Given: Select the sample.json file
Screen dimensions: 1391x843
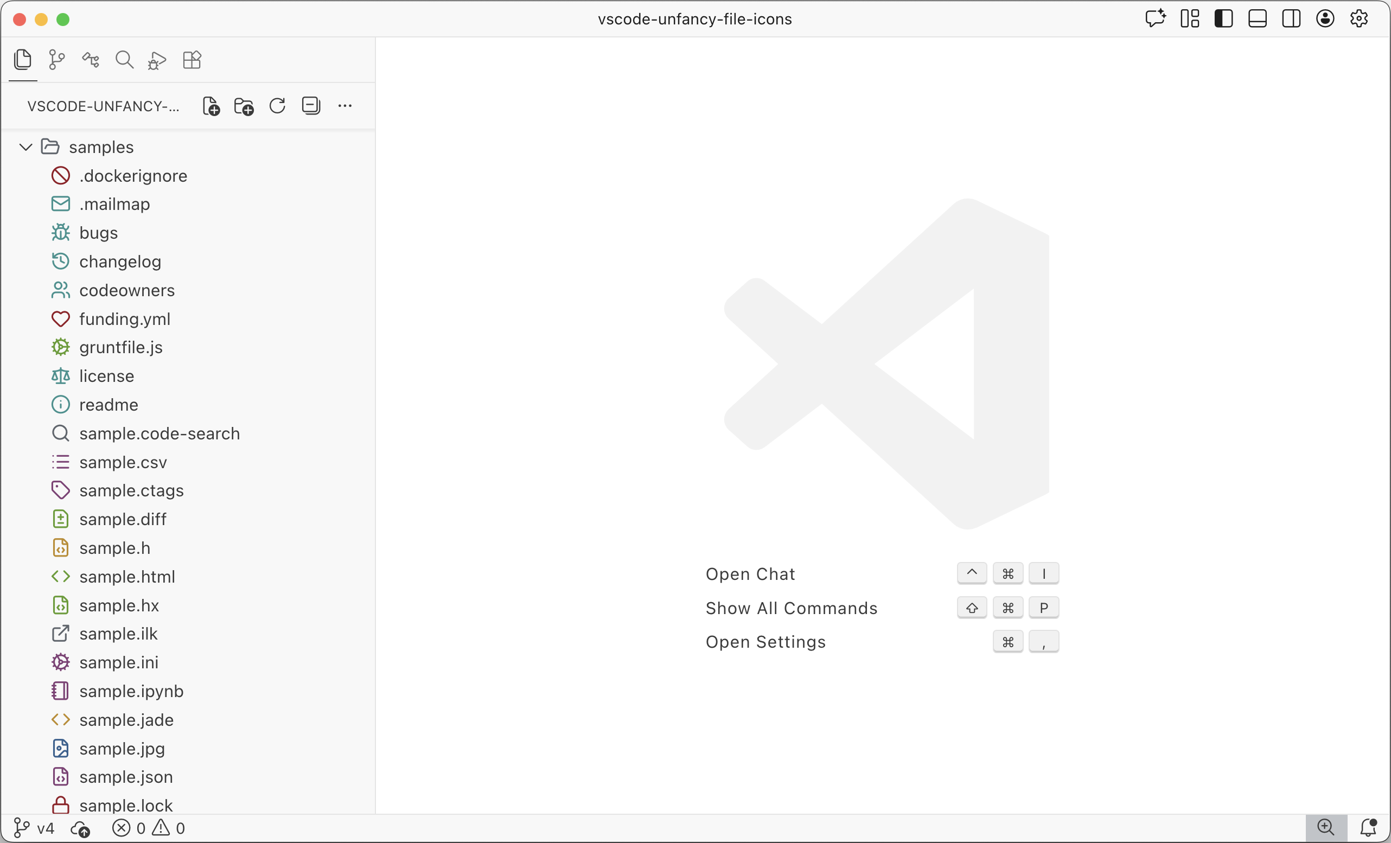Looking at the screenshot, I should [x=125, y=777].
